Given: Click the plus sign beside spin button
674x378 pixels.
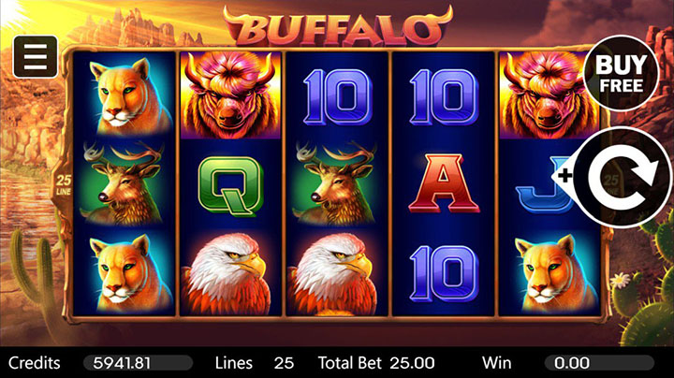Looking at the screenshot, I should point(564,175).
